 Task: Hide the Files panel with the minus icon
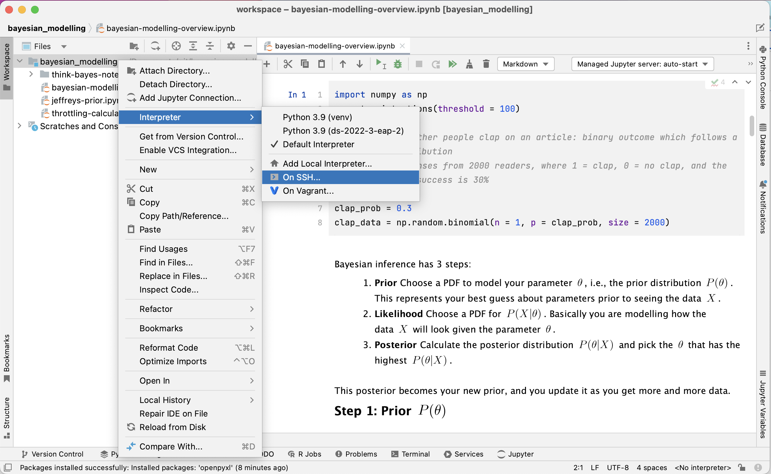click(248, 46)
